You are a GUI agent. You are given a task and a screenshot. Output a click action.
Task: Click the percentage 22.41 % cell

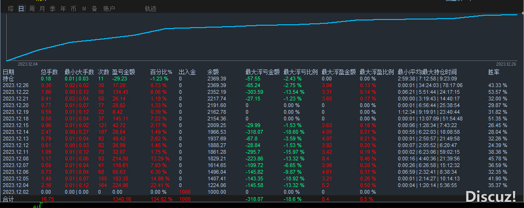[160, 186]
